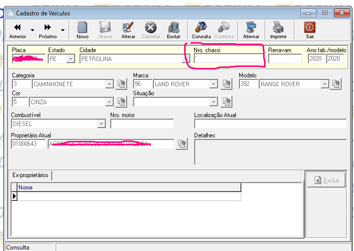Click the Proprietário Atual name field
The width and height of the screenshot is (354, 251).
[x=111, y=144]
